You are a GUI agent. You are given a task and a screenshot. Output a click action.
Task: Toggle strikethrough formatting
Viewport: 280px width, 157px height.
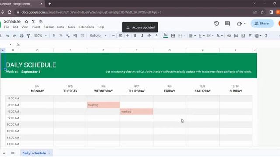click(149, 36)
